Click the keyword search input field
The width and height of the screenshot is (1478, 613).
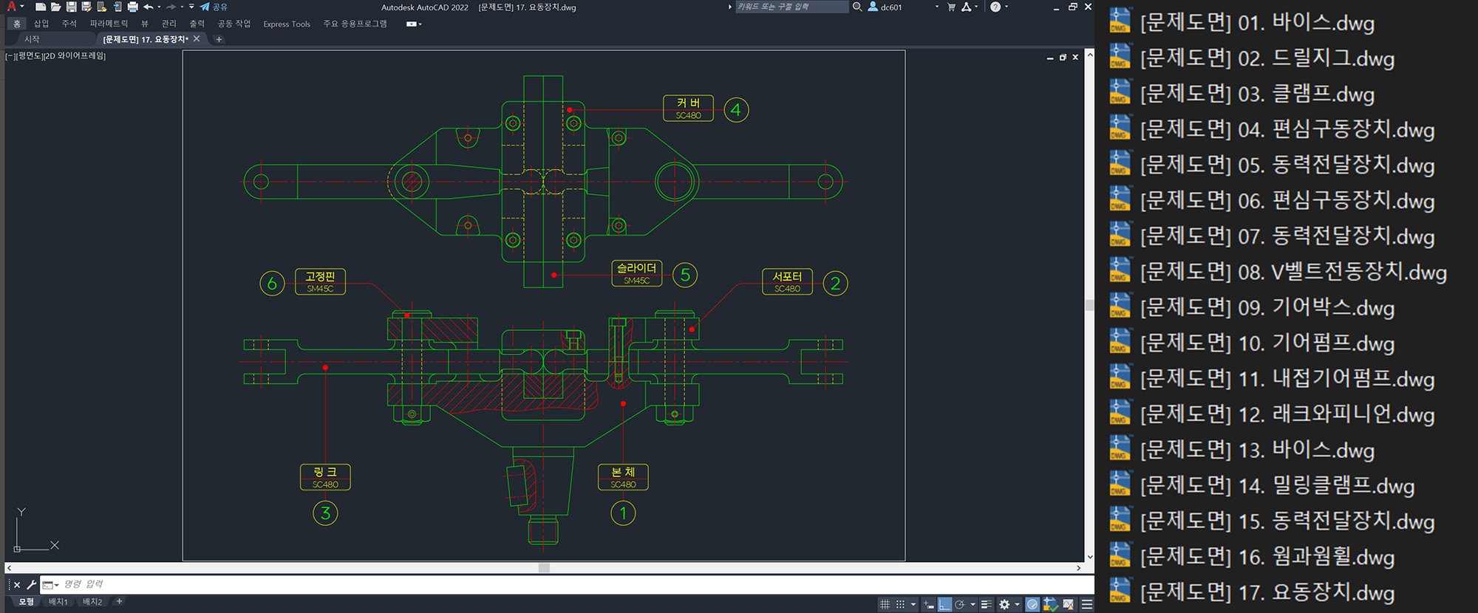(x=791, y=7)
